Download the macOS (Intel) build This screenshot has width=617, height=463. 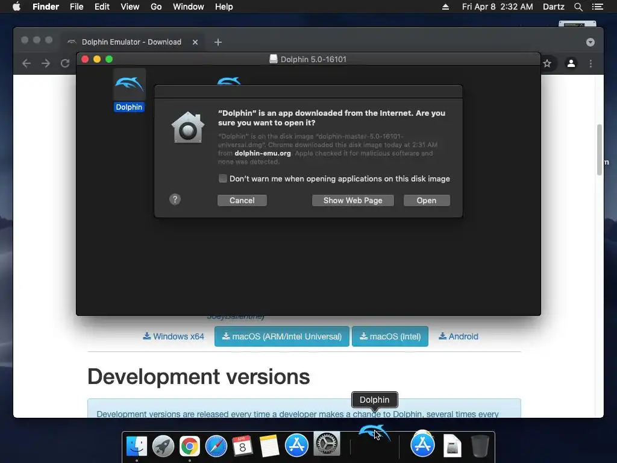(390, 336)
